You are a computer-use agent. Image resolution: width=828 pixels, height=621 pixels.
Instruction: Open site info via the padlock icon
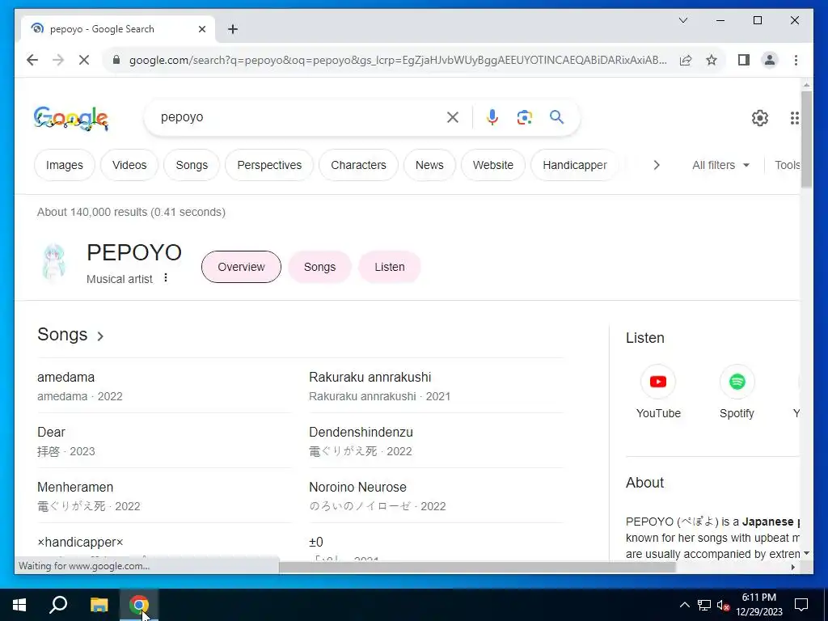116,60
